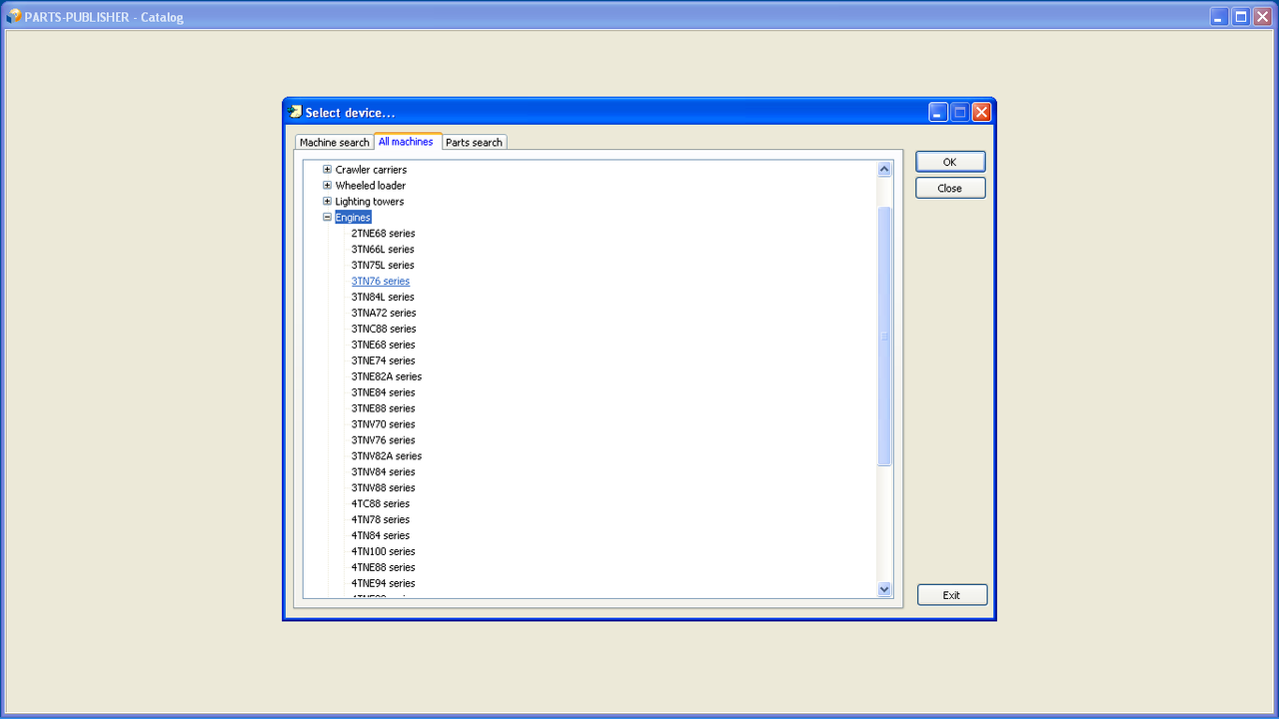
Task: Select 3TNE68 series
Action: [383, 346]
